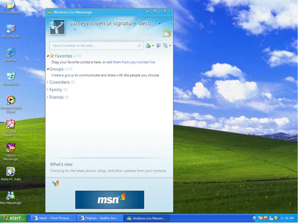The height and width of the screenshot is (223, 298).
Task: Click the 11:36 AM taskbar clock
Action: [287, 218]
